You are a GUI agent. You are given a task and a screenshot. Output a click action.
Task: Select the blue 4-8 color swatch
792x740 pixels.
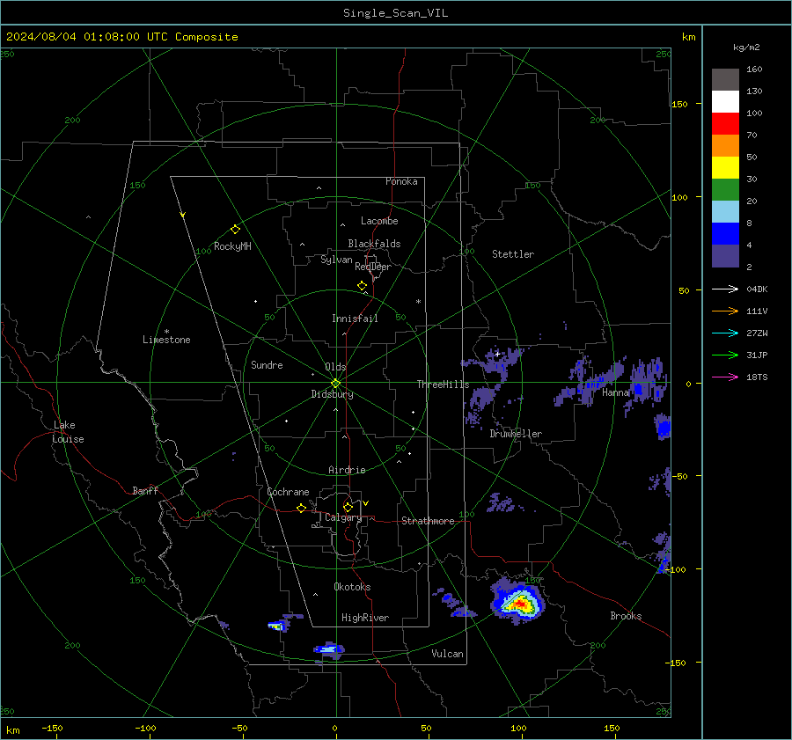coord(725,234)
